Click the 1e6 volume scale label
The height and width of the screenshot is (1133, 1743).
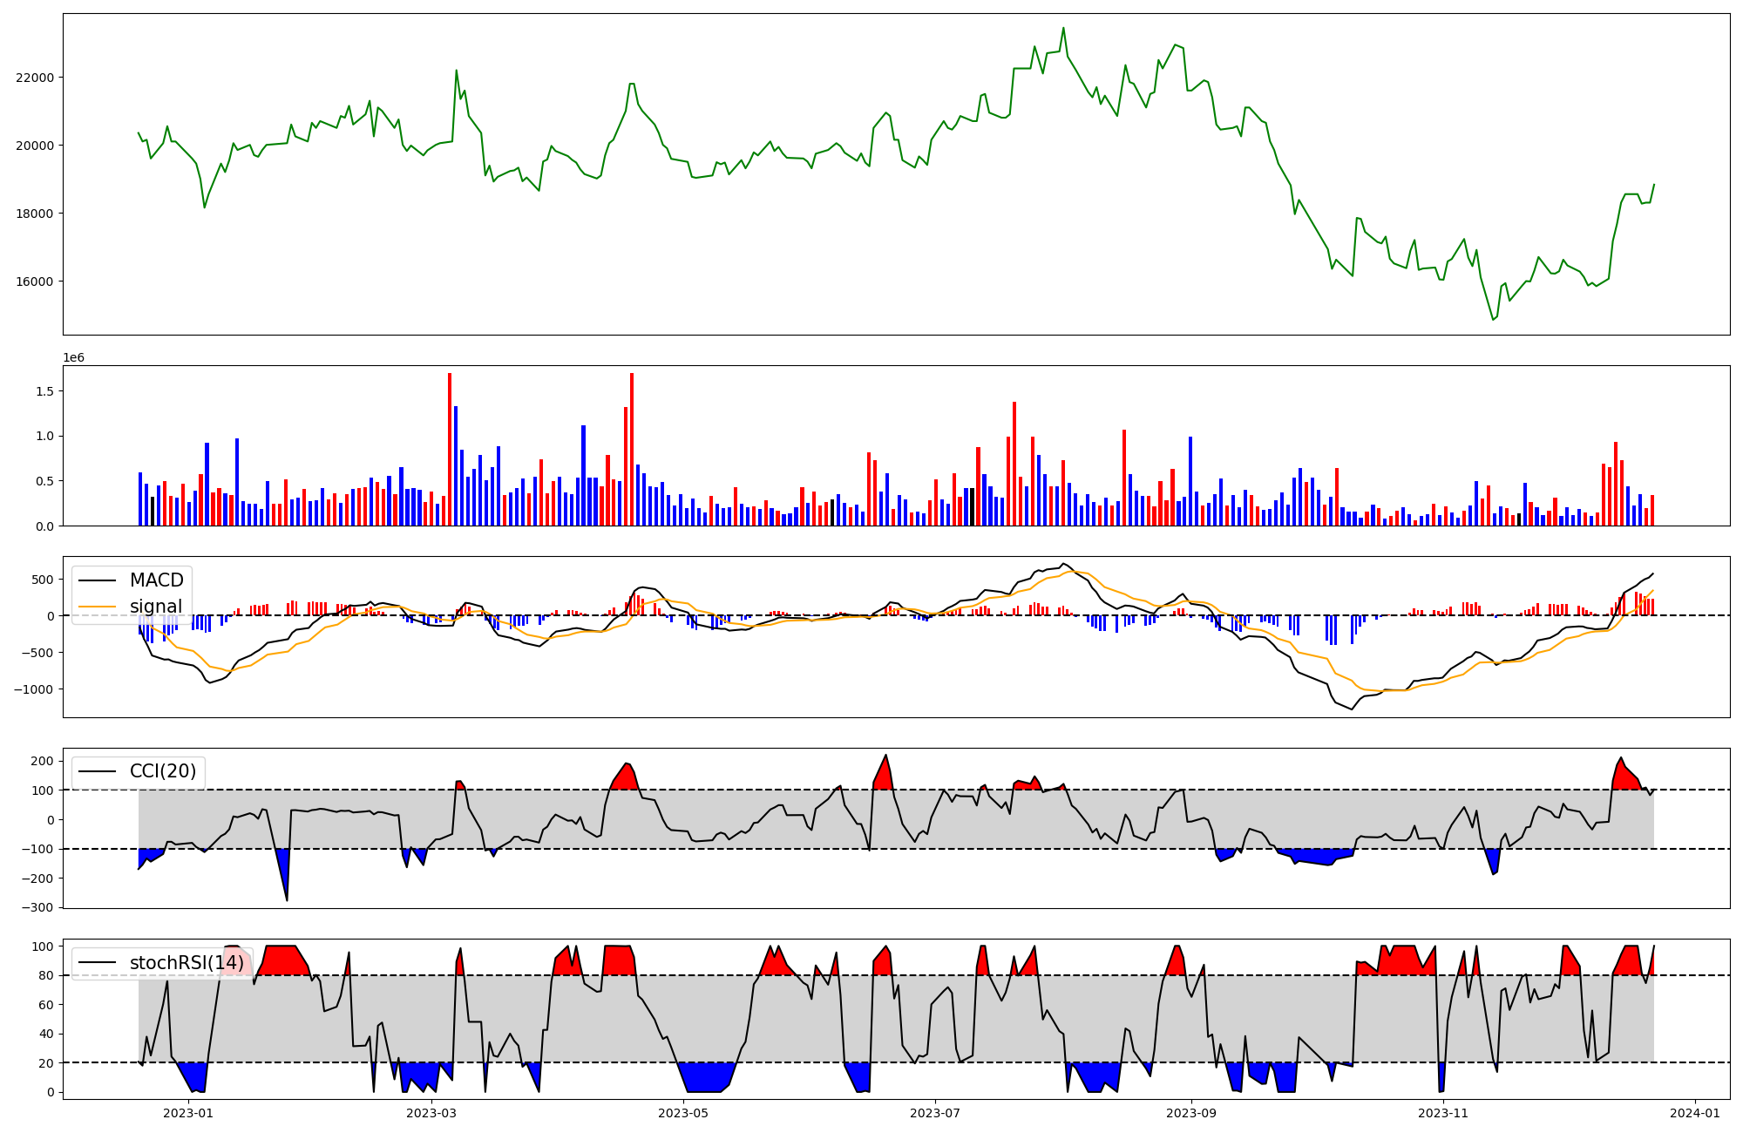pyautogui.click(x=73, y=358)
